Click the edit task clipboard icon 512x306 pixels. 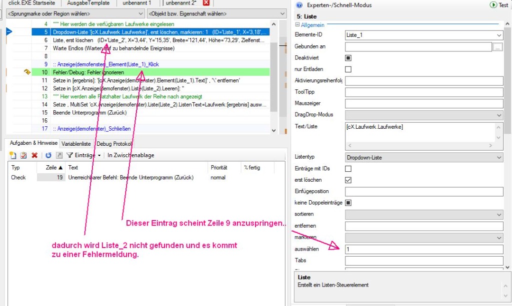click(x=23, y=155)
